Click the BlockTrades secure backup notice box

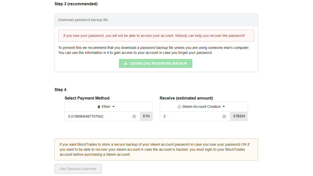156,149
